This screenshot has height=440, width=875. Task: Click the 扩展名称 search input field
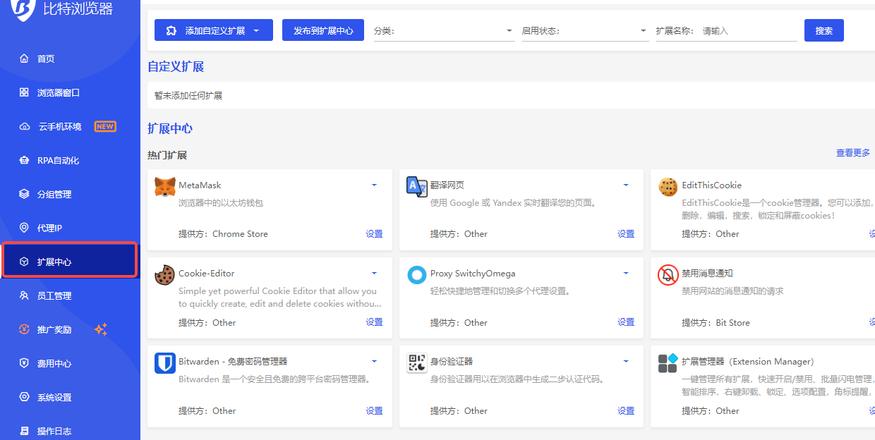click(748, 31)
